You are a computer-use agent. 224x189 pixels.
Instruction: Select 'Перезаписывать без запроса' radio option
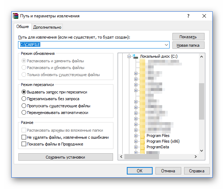click(x=24, y=99)
